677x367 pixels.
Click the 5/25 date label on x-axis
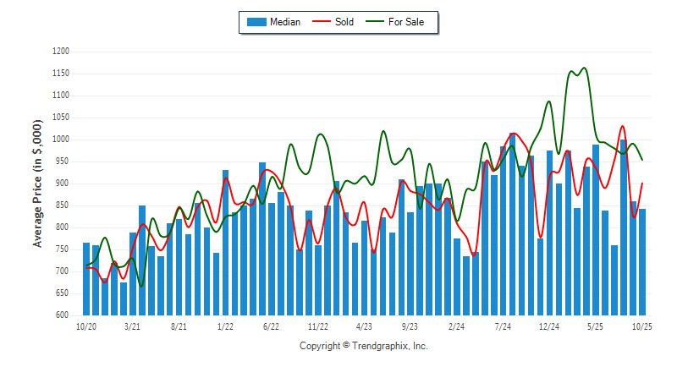595,326
